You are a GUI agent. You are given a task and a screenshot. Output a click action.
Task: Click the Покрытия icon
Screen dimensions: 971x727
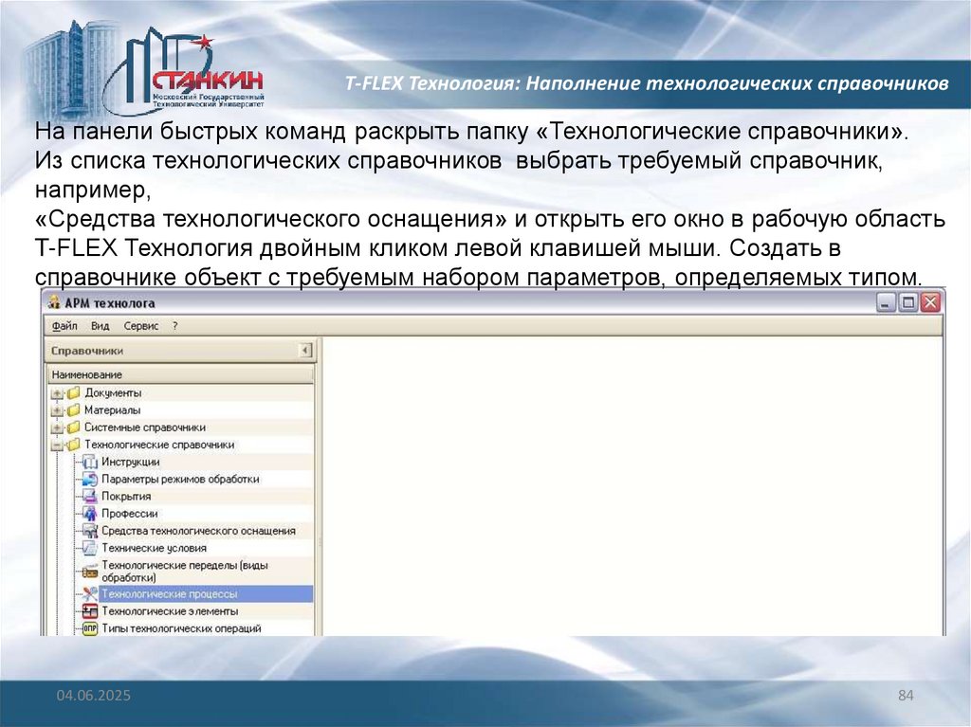(90, 496)
